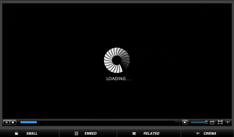Click the play-frame icon beside RELATED

pyautogui.click(x=134, y=134)
